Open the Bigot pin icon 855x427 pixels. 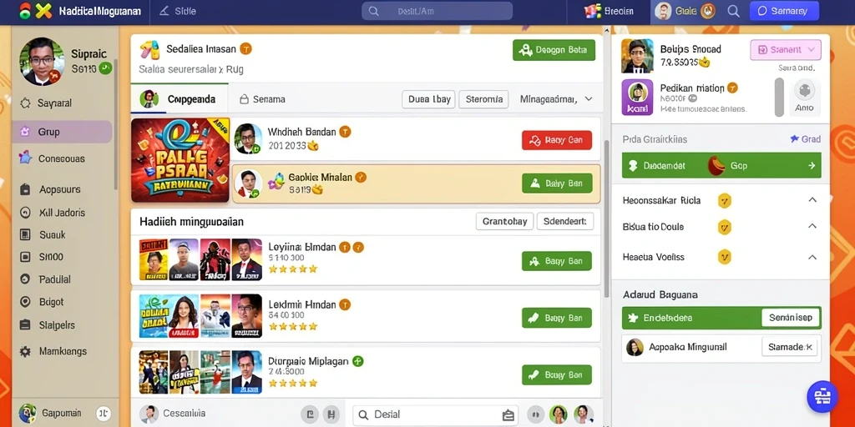click(x=25, y=302)
